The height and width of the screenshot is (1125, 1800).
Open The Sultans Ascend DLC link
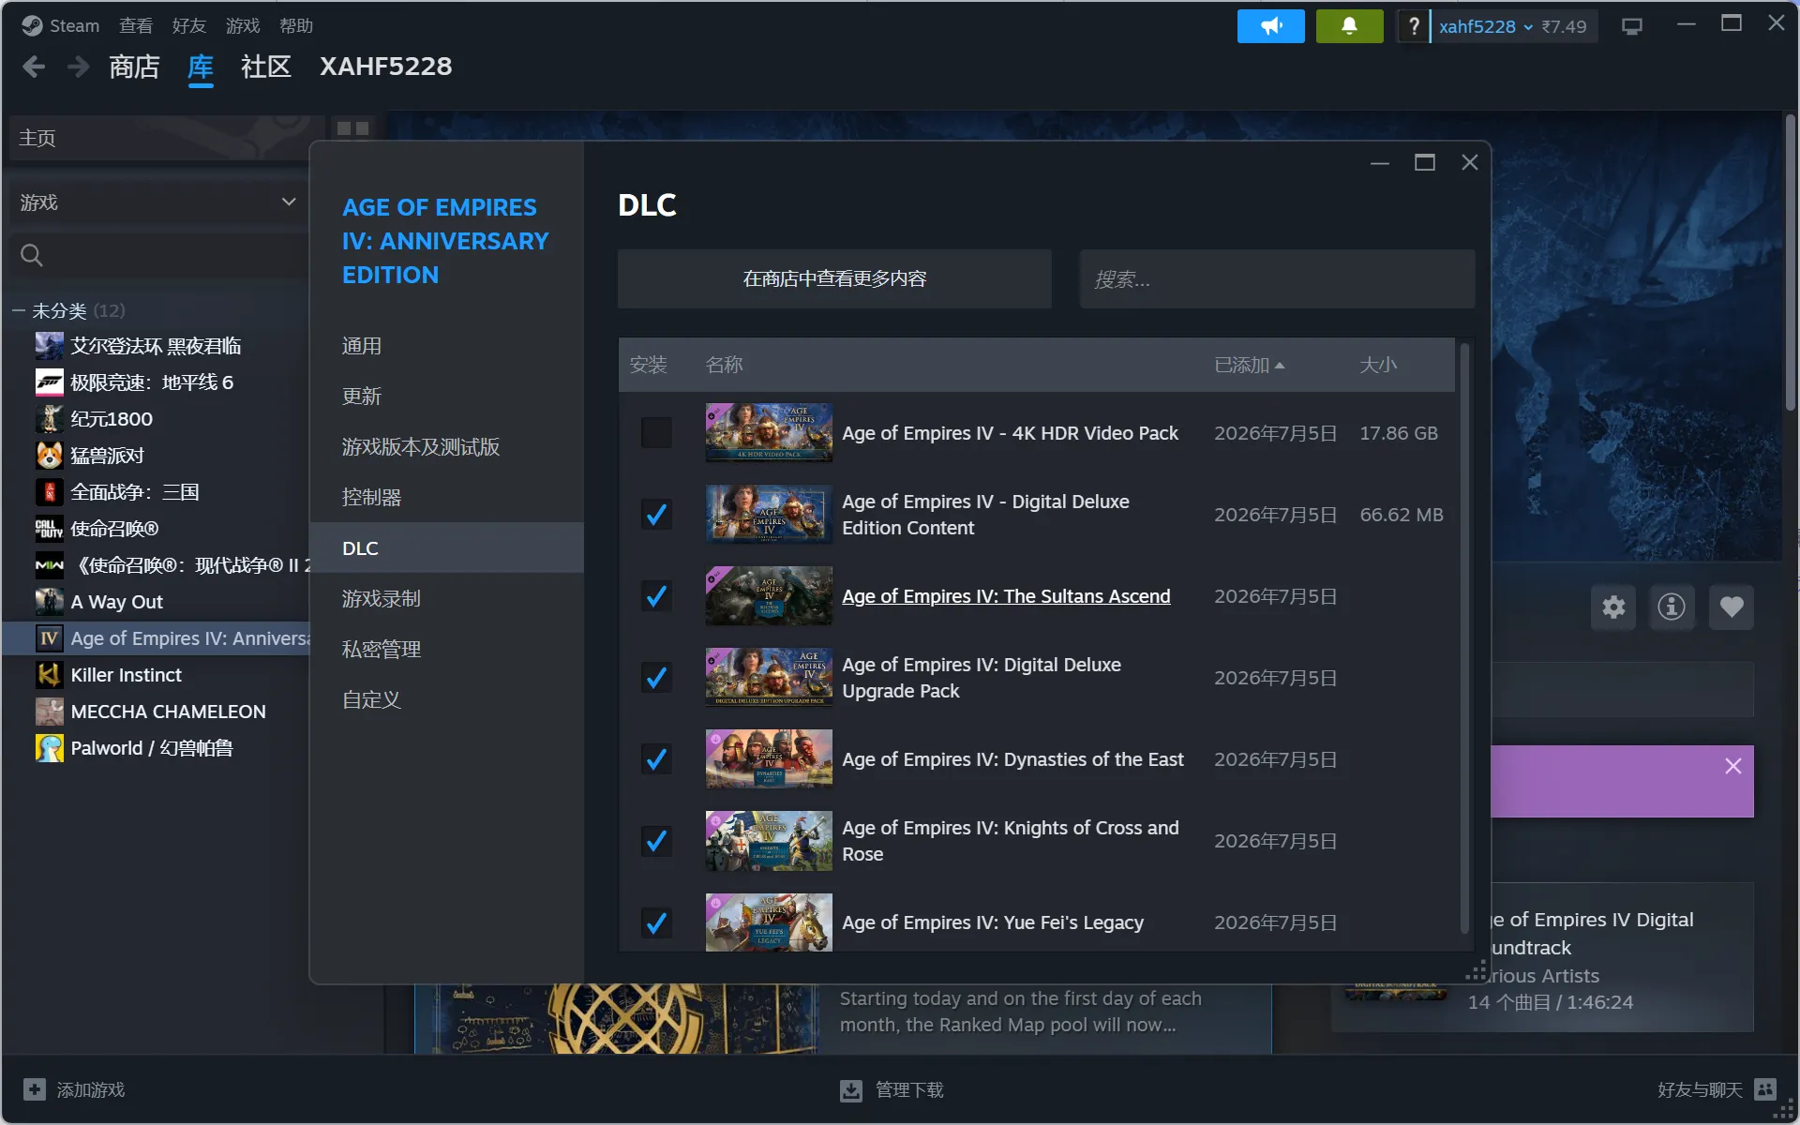pyautogui.click(x=1006, y=596)
